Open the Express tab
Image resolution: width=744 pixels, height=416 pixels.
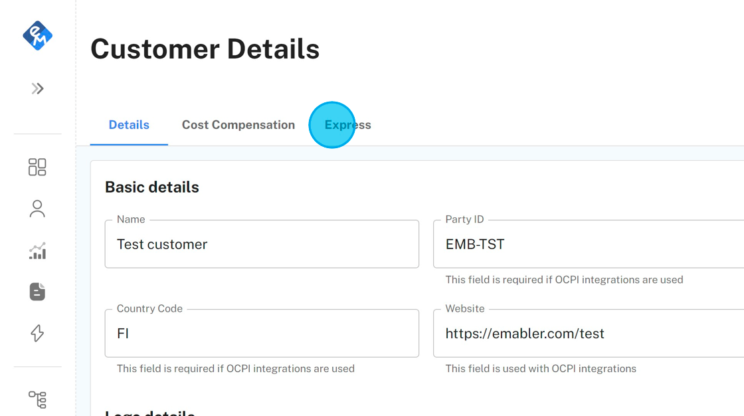pyautogui.click(x=347, y=125)
